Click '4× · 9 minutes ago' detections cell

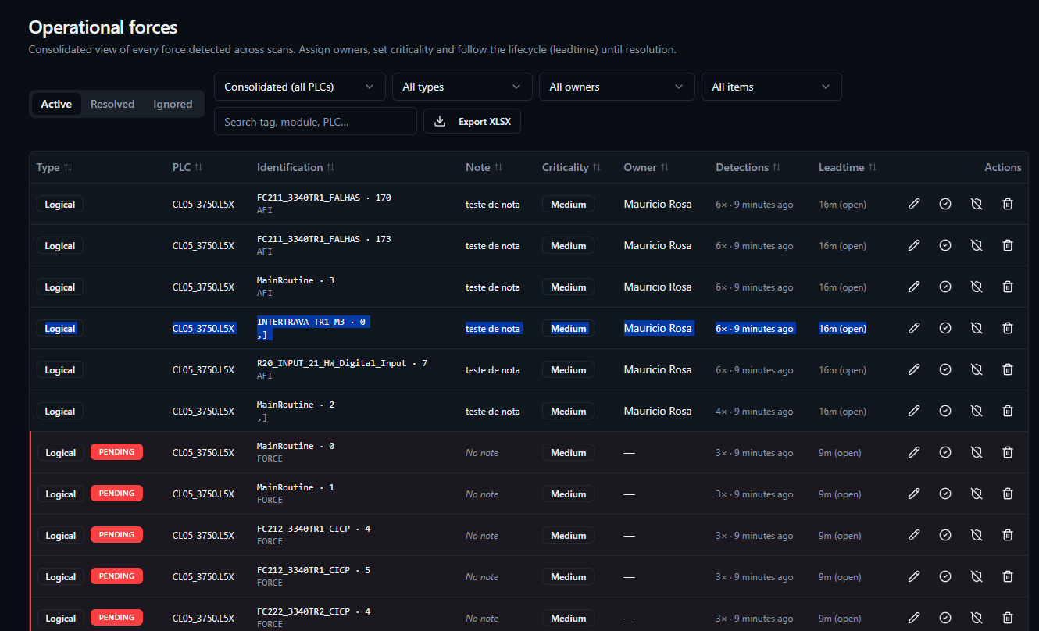[x=755, y=412]
